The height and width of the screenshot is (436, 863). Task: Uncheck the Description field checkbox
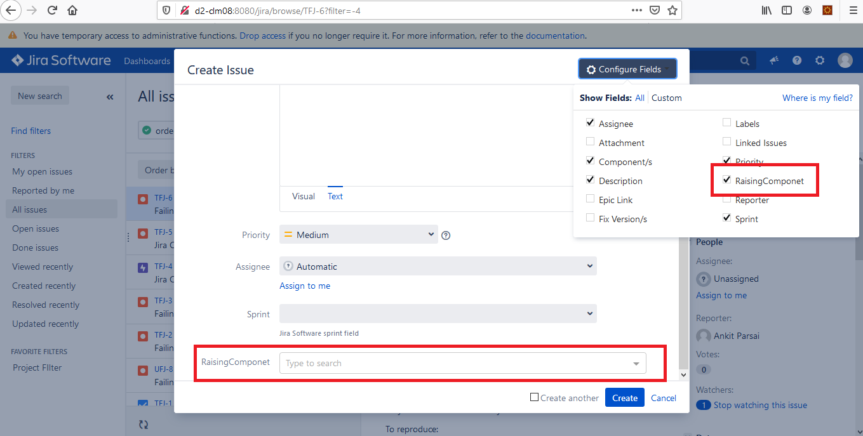click(591, 180)
